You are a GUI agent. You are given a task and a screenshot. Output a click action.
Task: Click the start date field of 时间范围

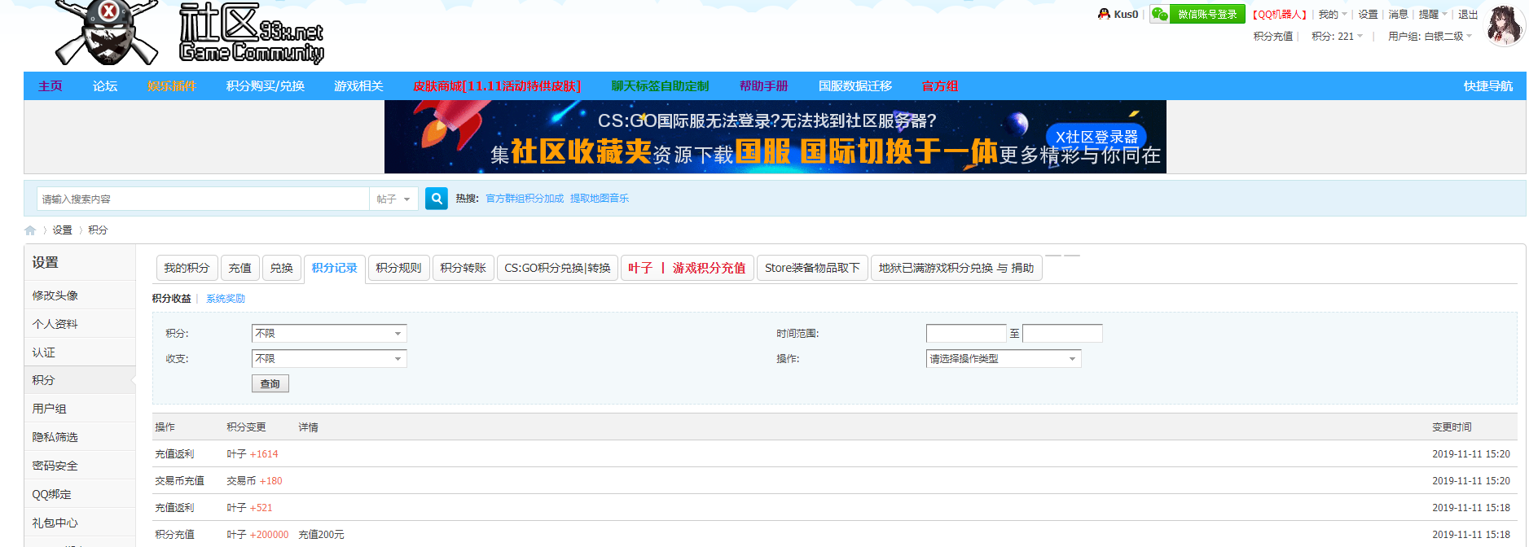(x=966, y=334)
